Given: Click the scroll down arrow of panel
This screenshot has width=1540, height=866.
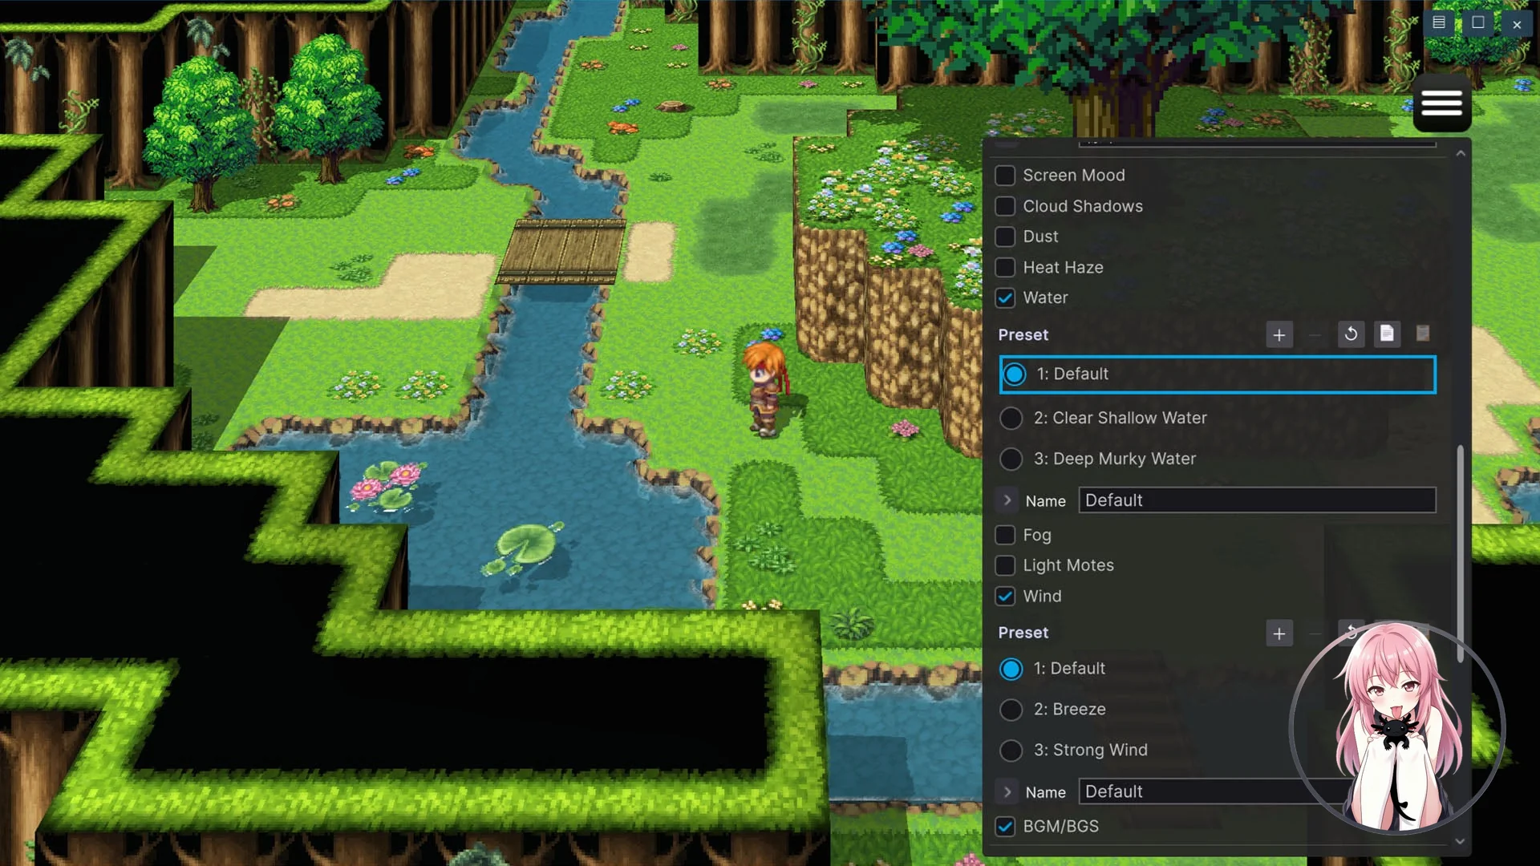Looking at the screenshot, I should tap(1460, 841).
